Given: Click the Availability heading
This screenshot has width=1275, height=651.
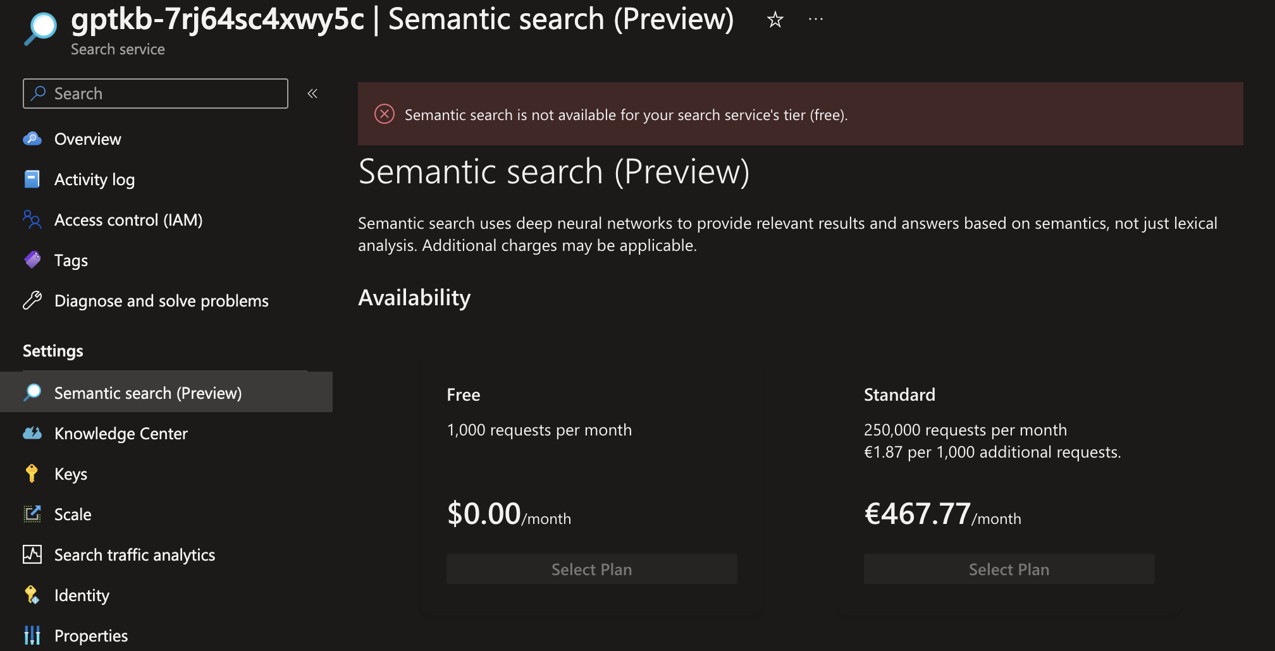Looking at the screenshot, I should pyautogui.click(x=414, y=298).
